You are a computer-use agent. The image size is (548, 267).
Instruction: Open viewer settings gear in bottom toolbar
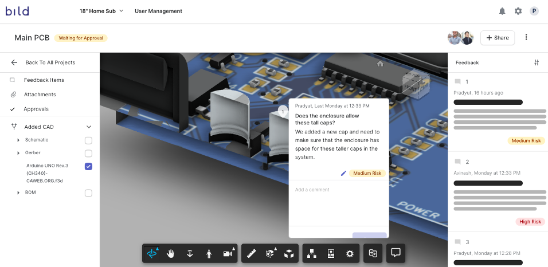pyautogui.click(x=350, y=254)
